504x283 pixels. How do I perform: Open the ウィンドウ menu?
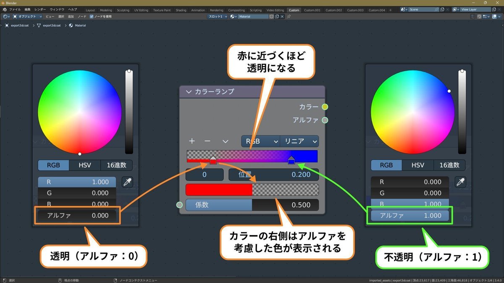point(57,9)
